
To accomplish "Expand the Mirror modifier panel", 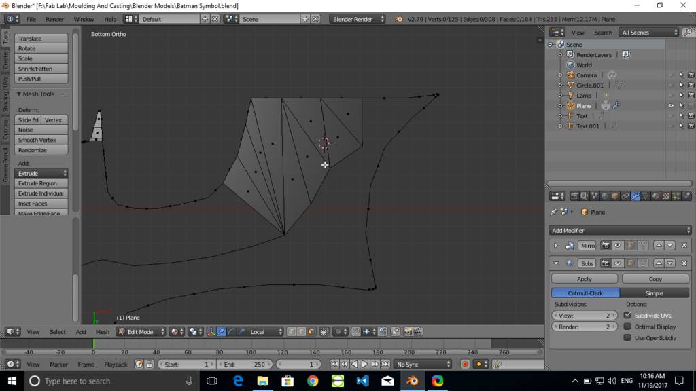I will pos(556,246).
